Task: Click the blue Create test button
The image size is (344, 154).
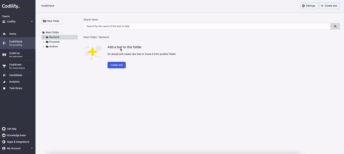Action: pyautogui.click(x=116, y=65)
